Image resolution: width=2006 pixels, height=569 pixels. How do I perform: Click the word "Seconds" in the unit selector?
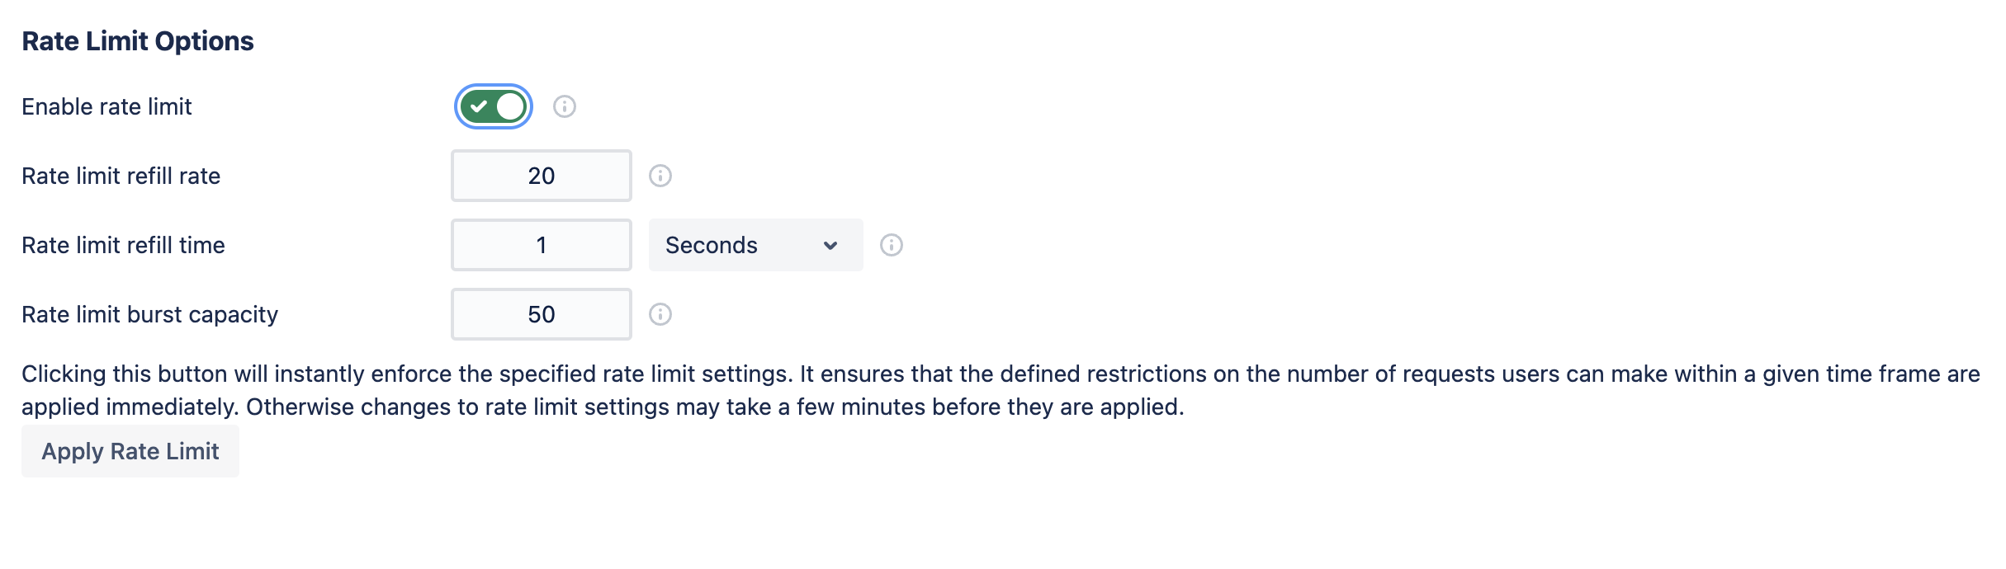click(712, 245)
